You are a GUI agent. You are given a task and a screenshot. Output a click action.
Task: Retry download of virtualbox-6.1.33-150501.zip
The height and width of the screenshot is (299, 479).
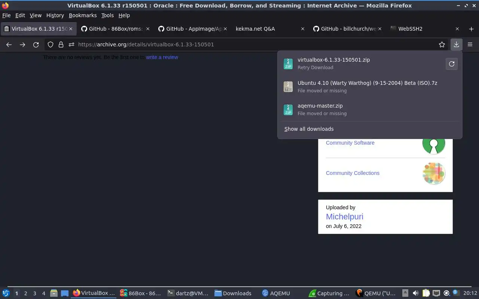click(x=452, y=64)
